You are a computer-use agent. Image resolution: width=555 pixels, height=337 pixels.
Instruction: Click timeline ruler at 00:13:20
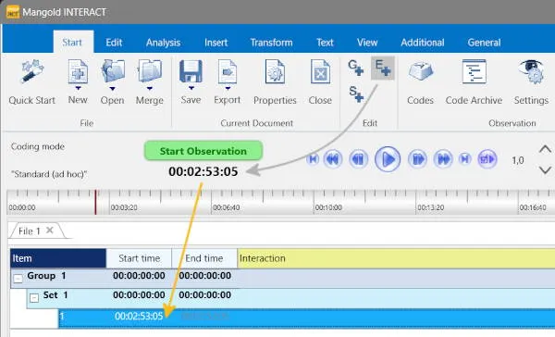430,207
